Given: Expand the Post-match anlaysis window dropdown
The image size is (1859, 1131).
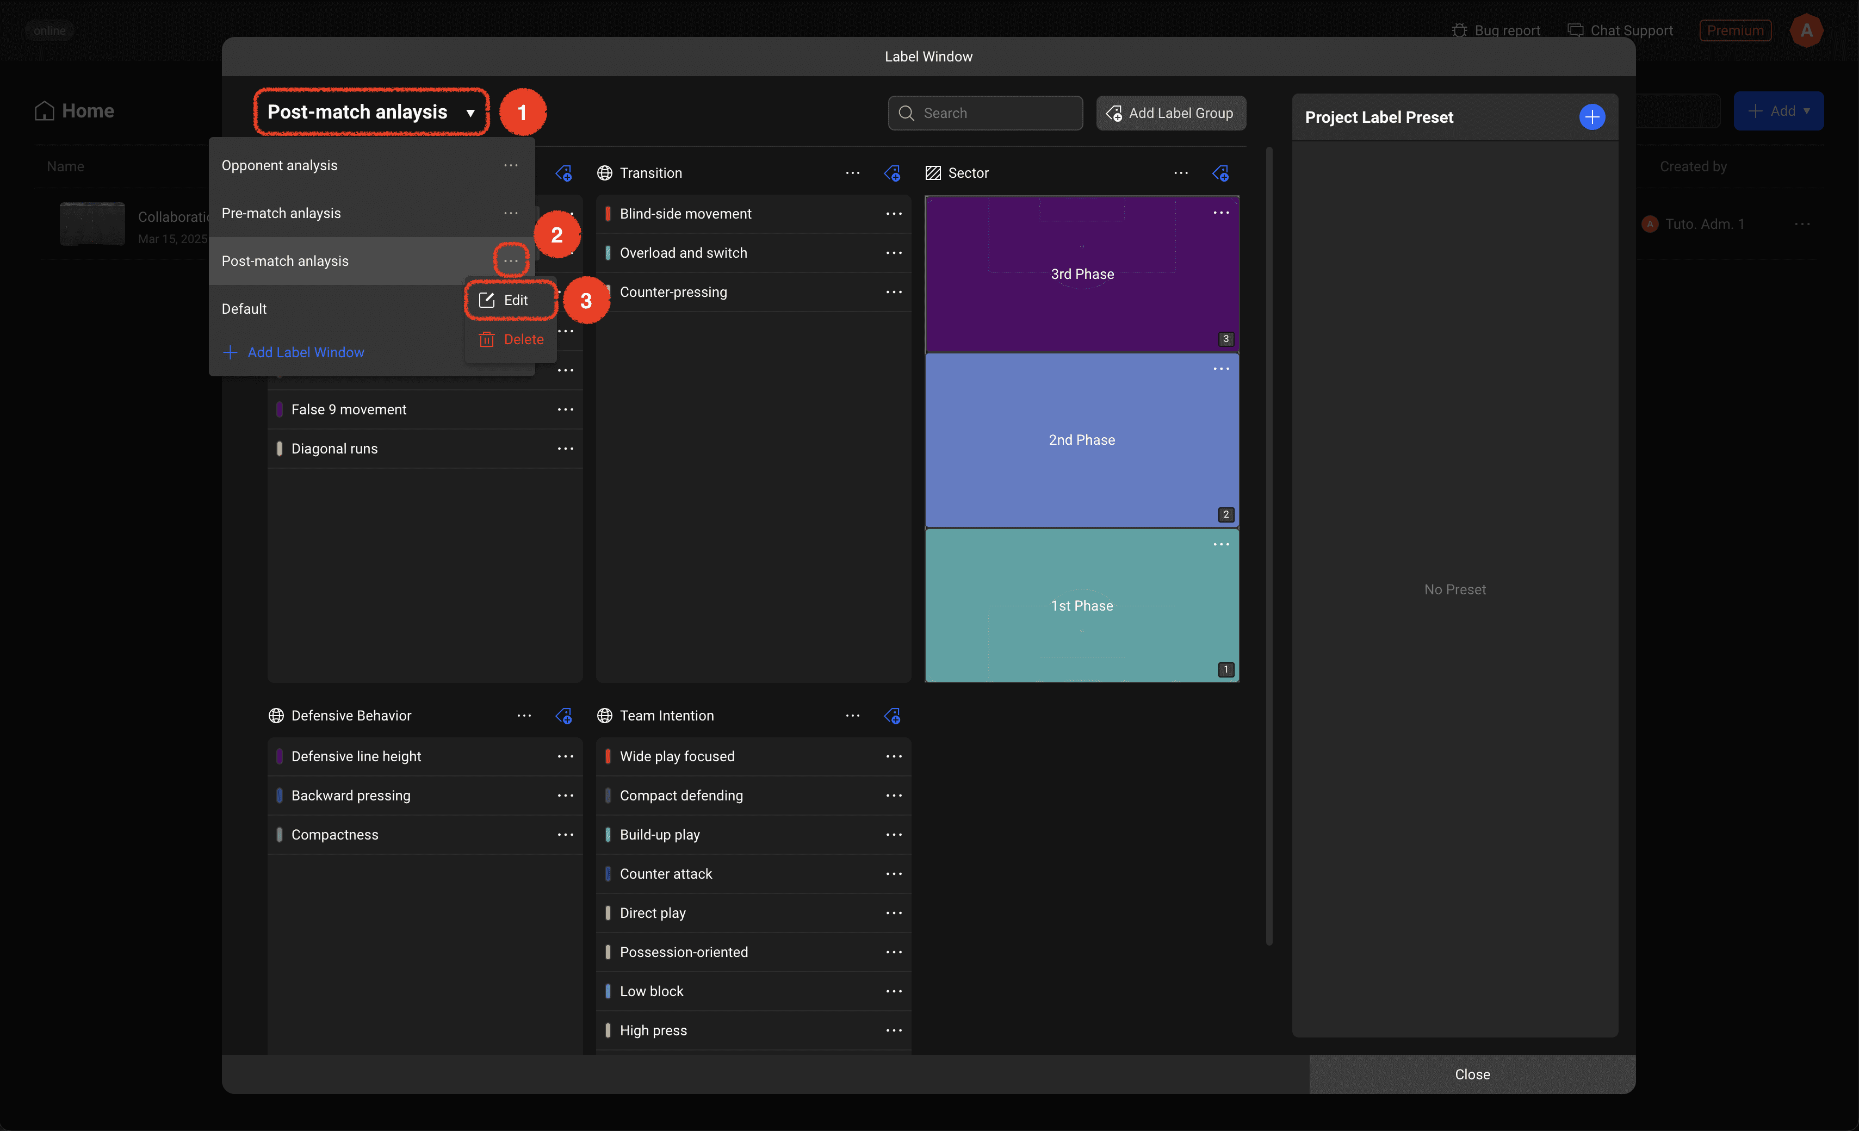Looking at the screenshot, I should [370, 113].
